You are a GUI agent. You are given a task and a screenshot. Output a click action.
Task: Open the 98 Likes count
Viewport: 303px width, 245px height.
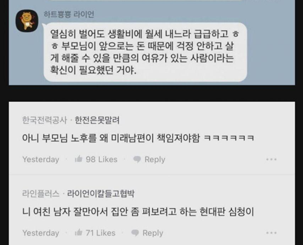101,159
